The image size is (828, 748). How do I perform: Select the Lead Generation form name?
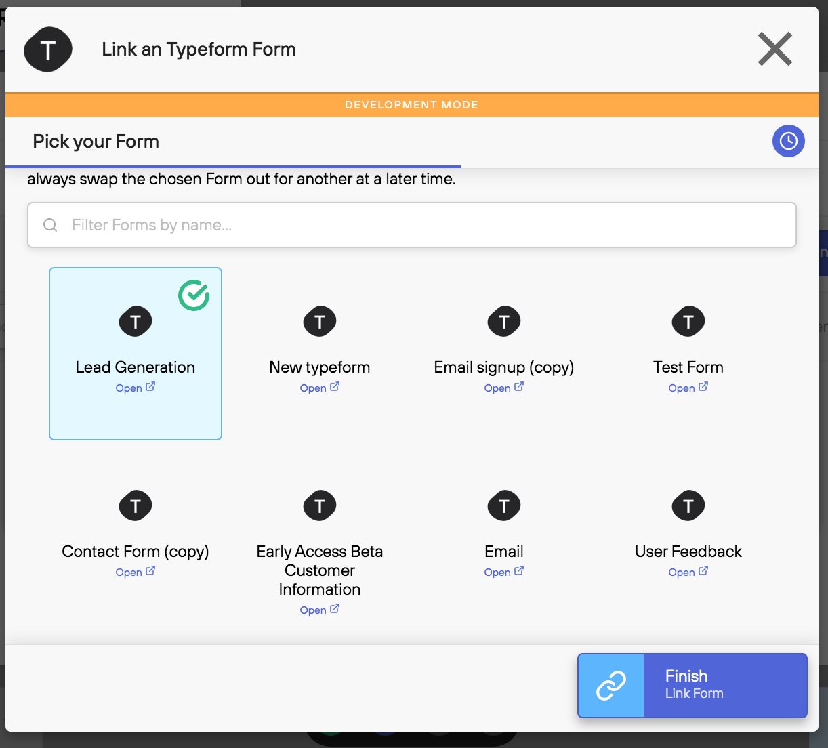pyautogui.click(x=136, y=367)
